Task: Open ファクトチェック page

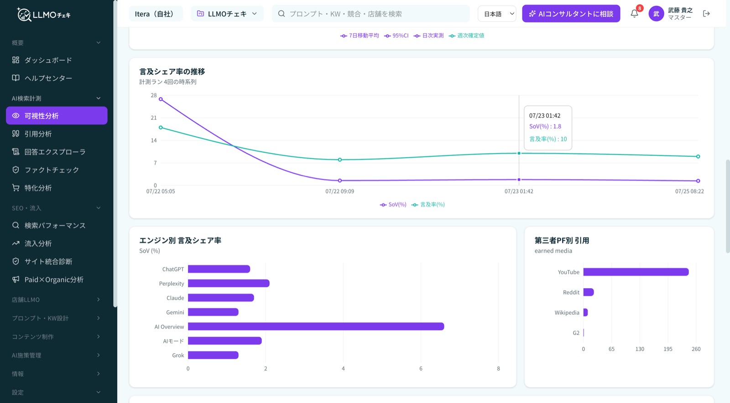Action: tap(57, 170)
